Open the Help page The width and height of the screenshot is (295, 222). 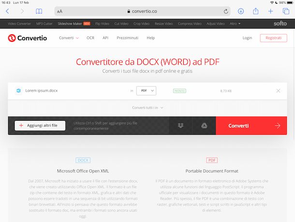point(151,38)
